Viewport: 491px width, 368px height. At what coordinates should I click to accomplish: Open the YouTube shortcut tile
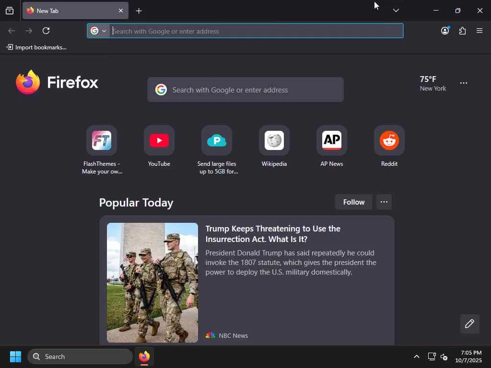click(x=159, y=140)
